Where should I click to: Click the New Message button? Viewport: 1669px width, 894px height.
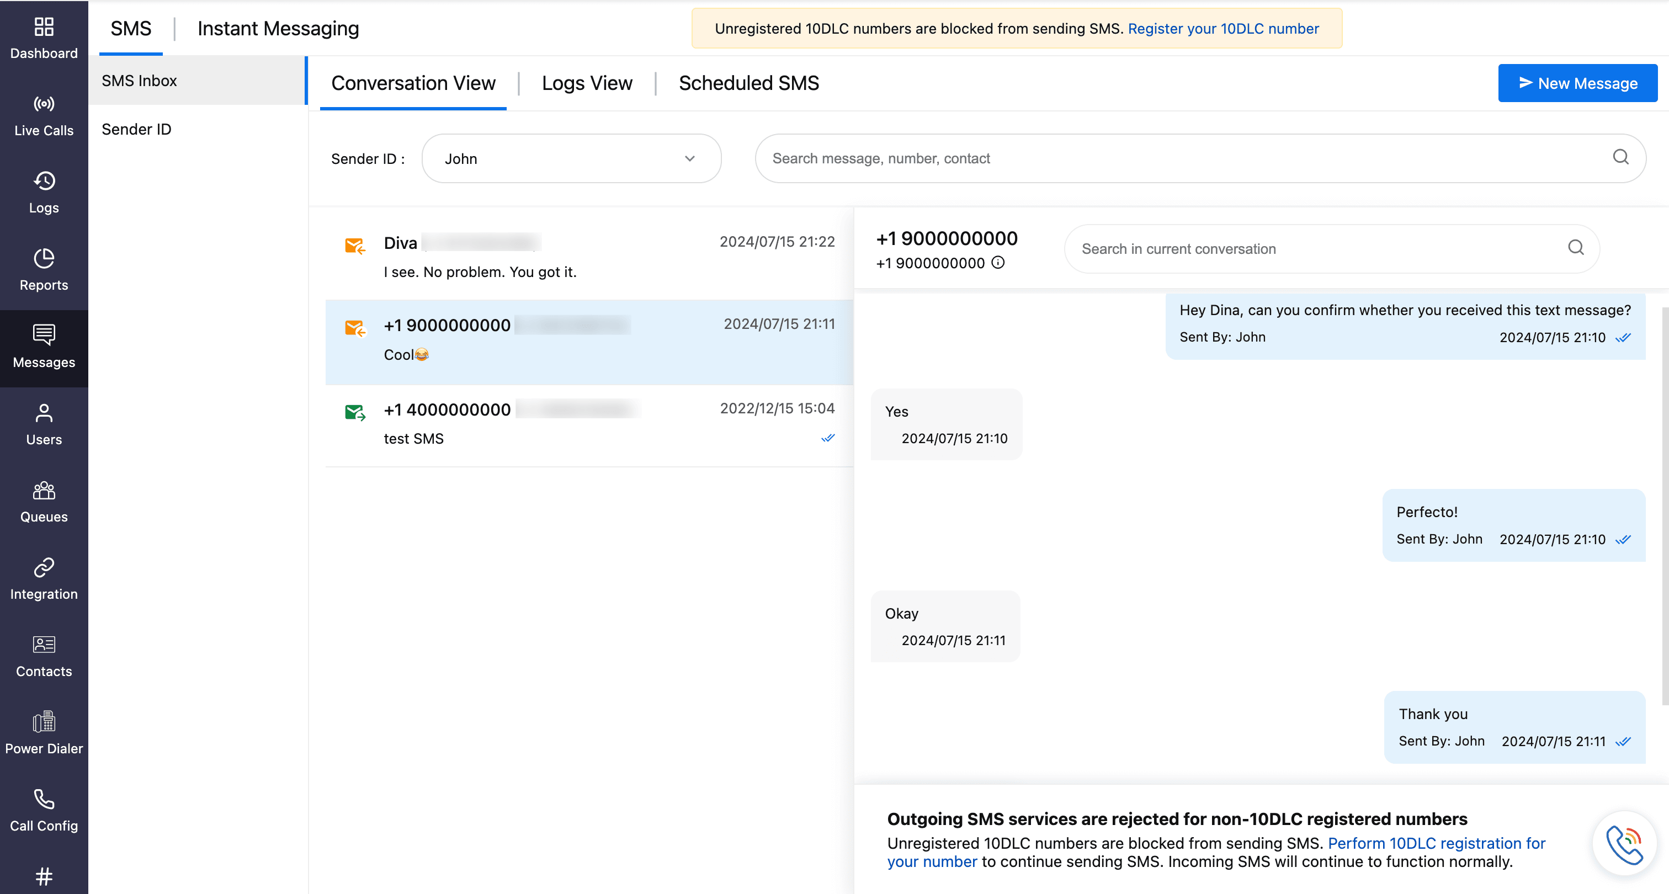click(x=1577, y=83)
